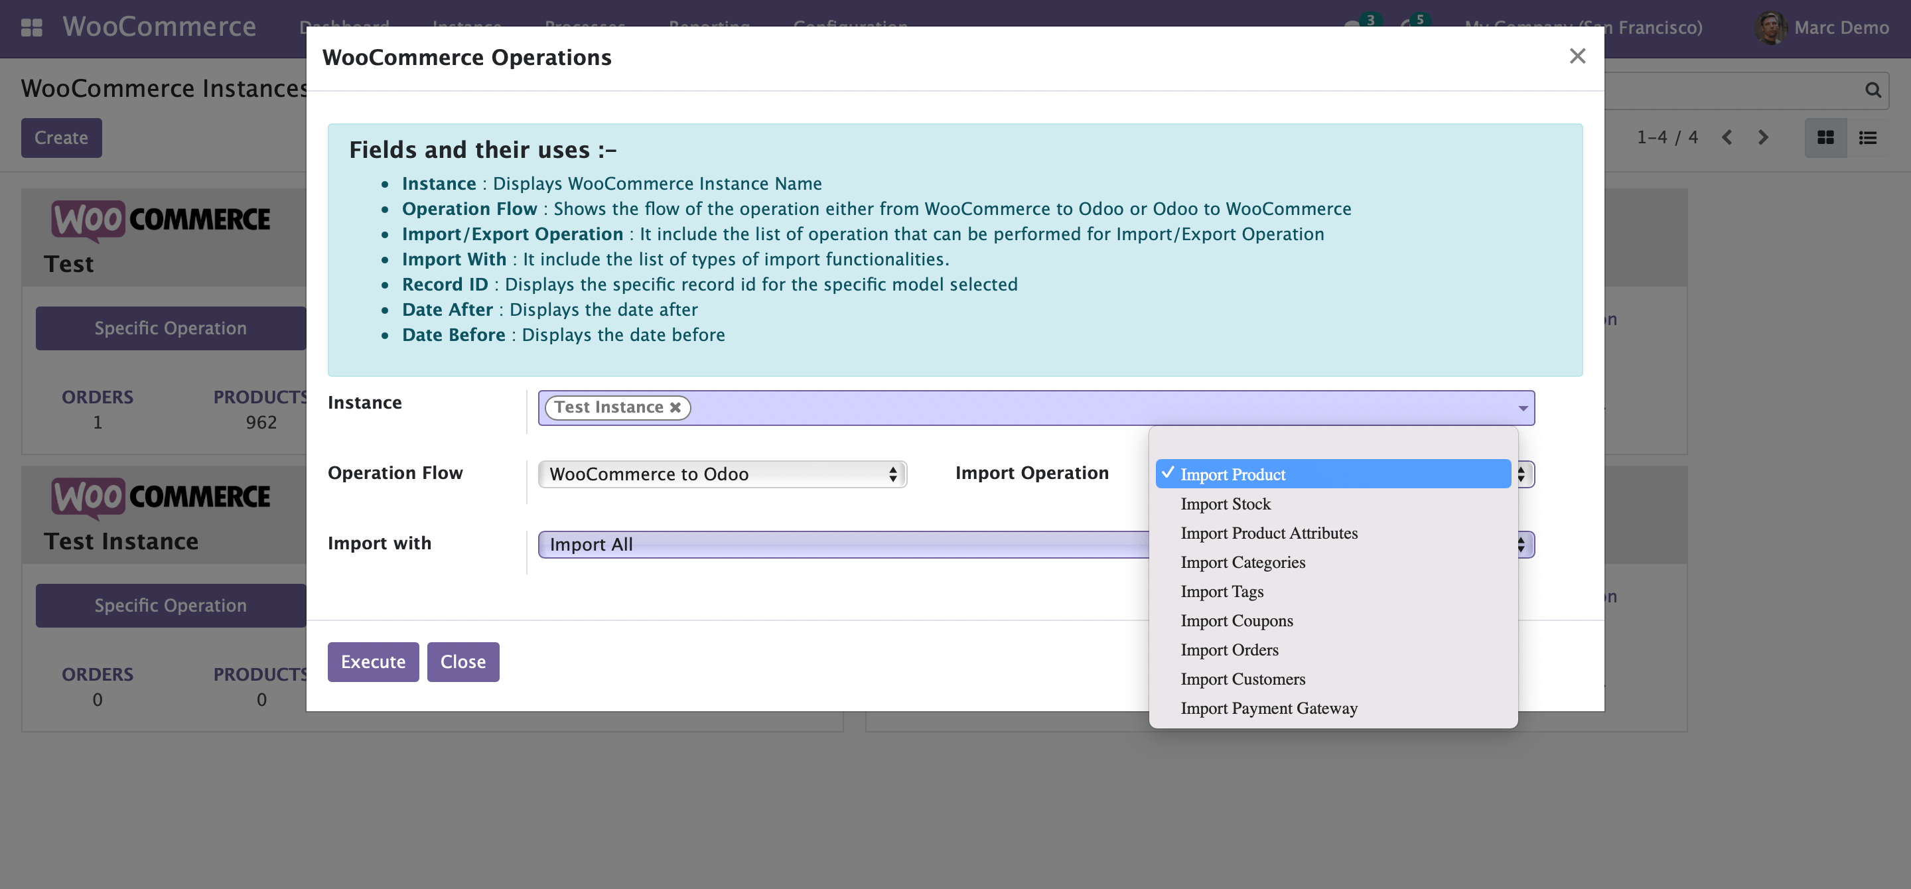Select Import Payment Gateway option
This screenshot has width=1911, height=889.
coord(1269,709)
